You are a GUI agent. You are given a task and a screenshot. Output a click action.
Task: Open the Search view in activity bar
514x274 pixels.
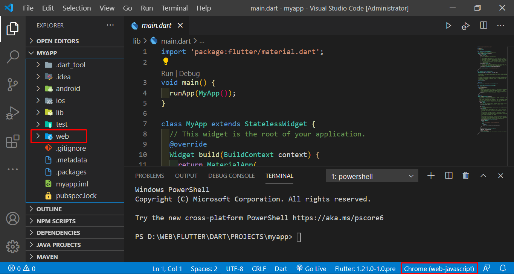tap(12, 57)
